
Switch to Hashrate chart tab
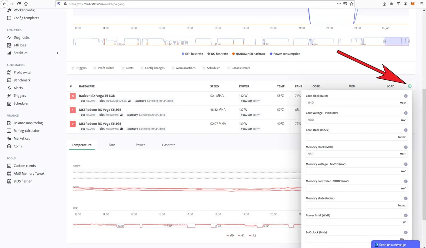pos(169,145)
